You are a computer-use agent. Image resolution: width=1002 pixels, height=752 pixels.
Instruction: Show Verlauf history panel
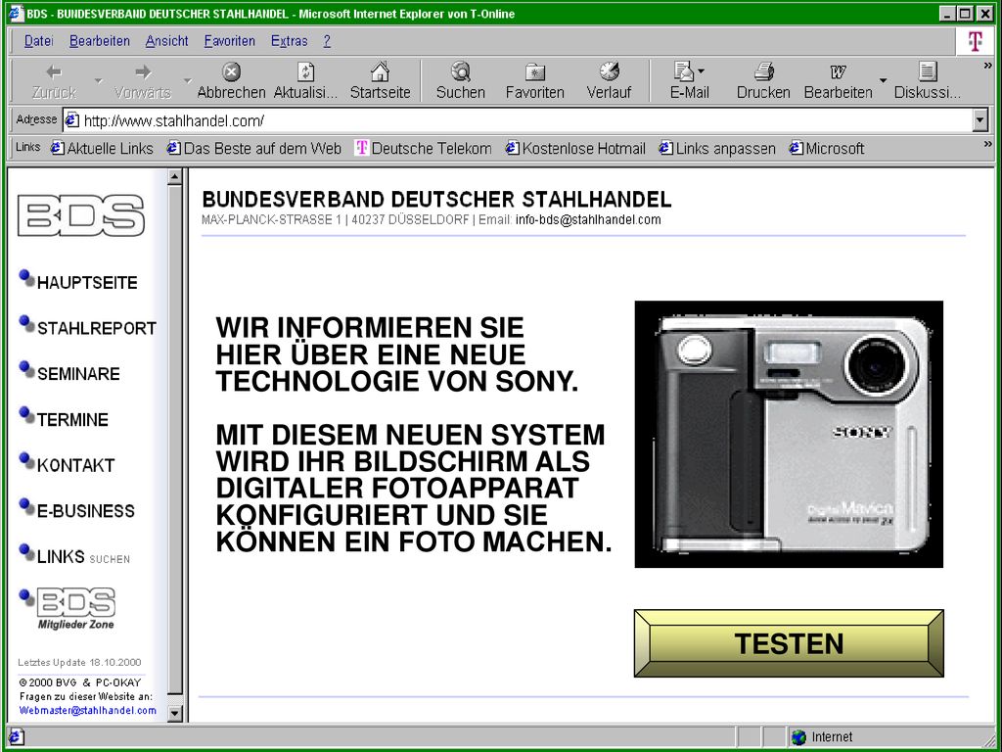[x=609, y=80]
